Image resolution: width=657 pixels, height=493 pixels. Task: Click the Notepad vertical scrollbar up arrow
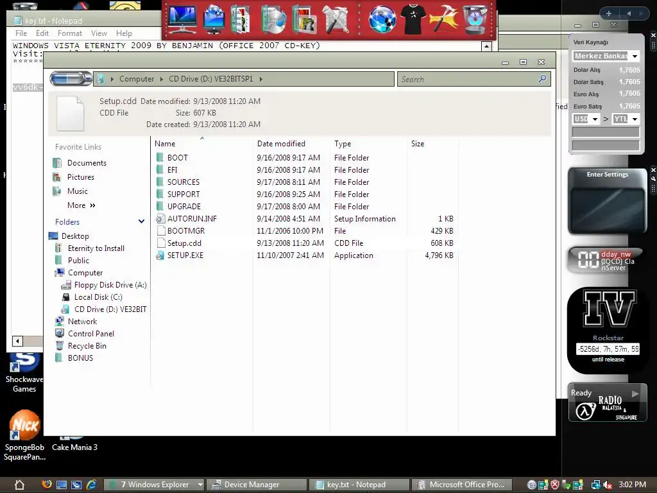(486, 46)
